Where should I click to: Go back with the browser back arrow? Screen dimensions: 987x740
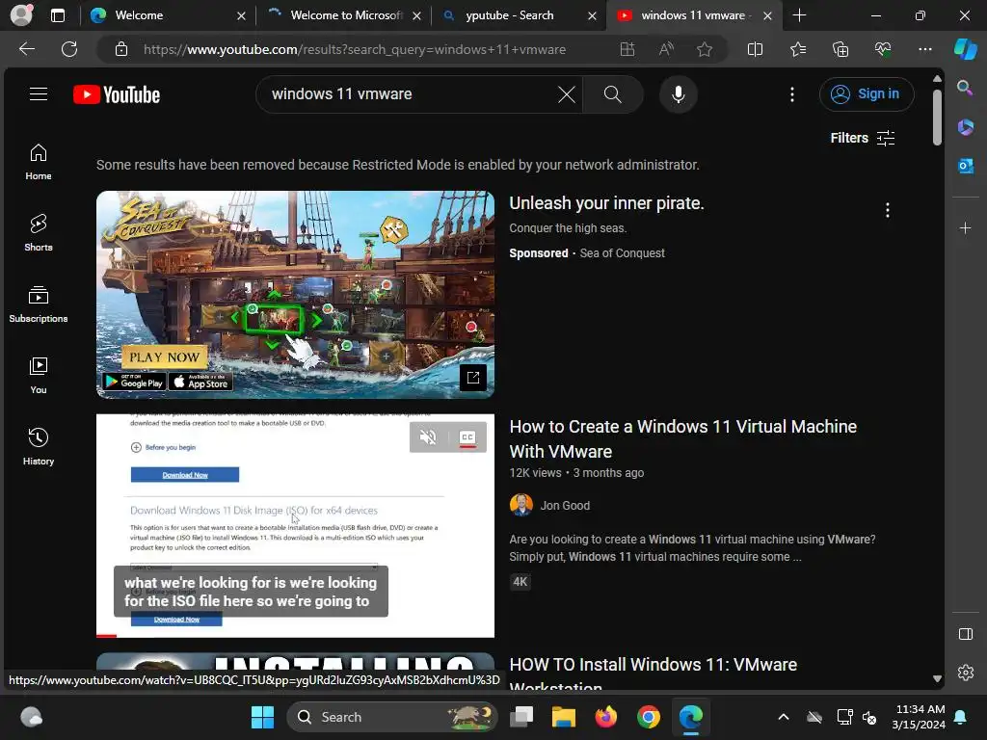[x=26, y=49]
